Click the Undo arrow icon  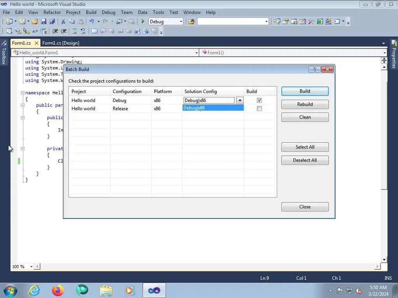[92, 22]
